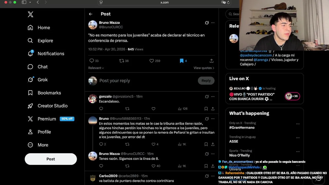Open three-dot menu on Bruno's 17m reply
The height and width of the screenshot is (185, 329).
(x=213, y=119)
